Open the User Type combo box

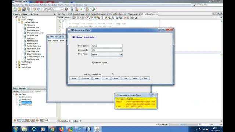tap(107, 55)
